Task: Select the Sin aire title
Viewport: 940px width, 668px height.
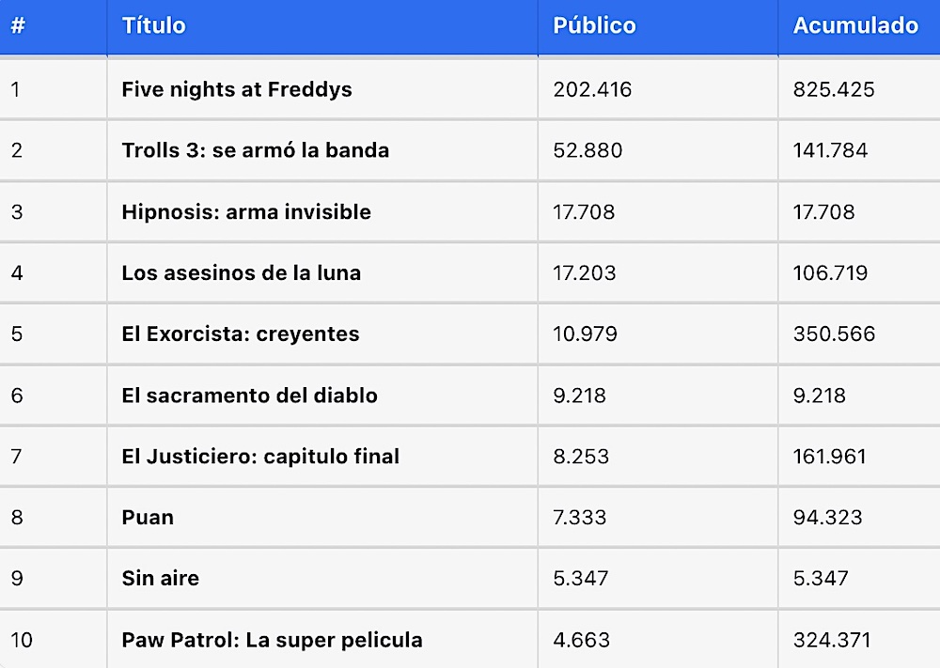Action: point(160,579)
